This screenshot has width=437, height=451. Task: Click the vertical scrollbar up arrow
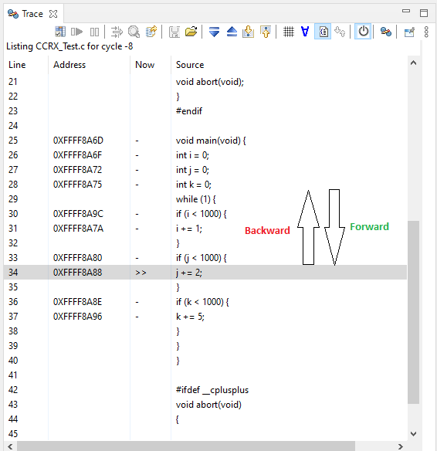tap(413, 63)
